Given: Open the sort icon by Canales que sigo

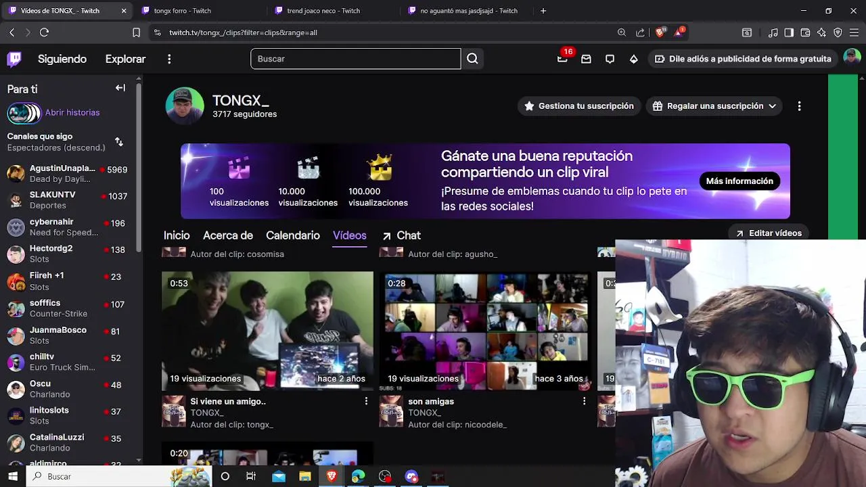Looking at the screenshot, I should tap(119, 141).
